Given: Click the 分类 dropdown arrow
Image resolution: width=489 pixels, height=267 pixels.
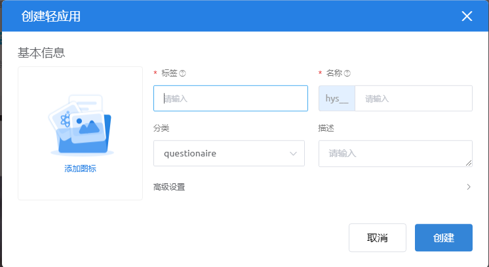Looking at the screenshot, I should [293, 154].
